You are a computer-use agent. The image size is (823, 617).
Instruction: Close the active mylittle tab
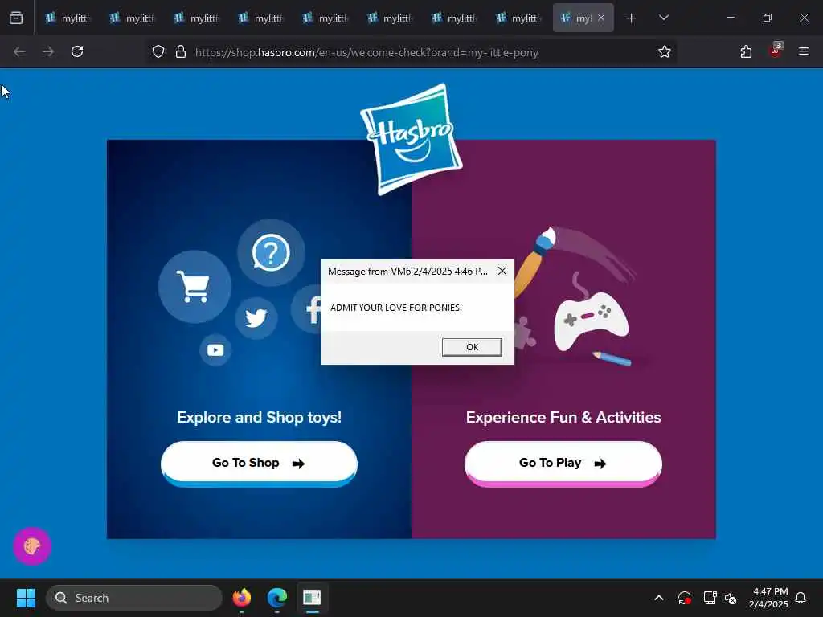click(x=601, y=18)
